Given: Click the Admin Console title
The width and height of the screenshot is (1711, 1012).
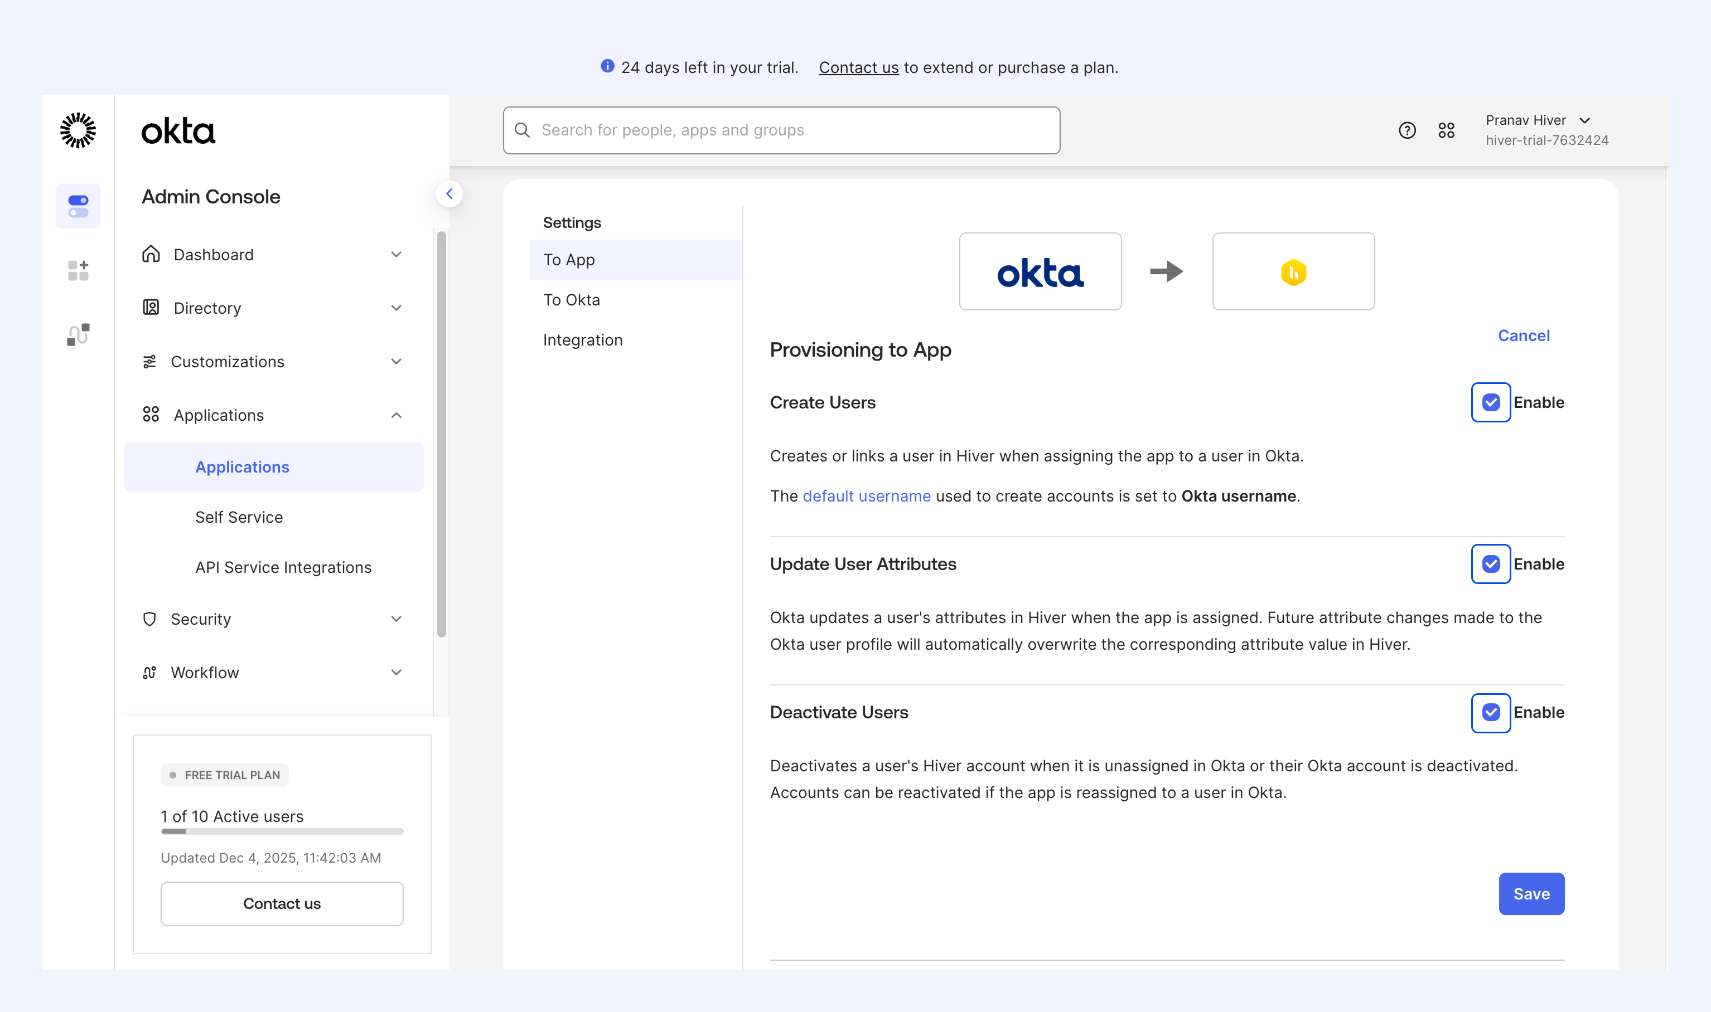Looking at the screenshot, I should pyautogui.click(x=211, y=196).
